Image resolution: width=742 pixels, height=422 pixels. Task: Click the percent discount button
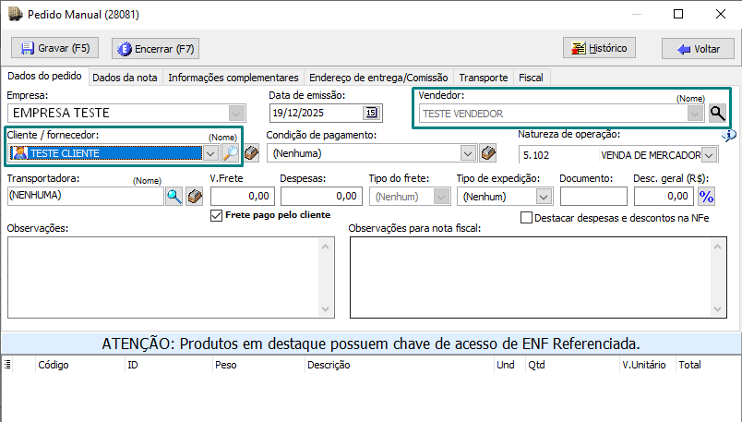tap(707, 196)
